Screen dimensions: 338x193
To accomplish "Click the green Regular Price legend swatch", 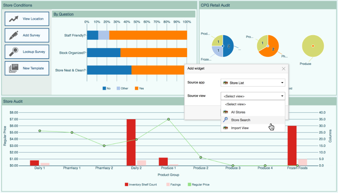I will (189, 185).
